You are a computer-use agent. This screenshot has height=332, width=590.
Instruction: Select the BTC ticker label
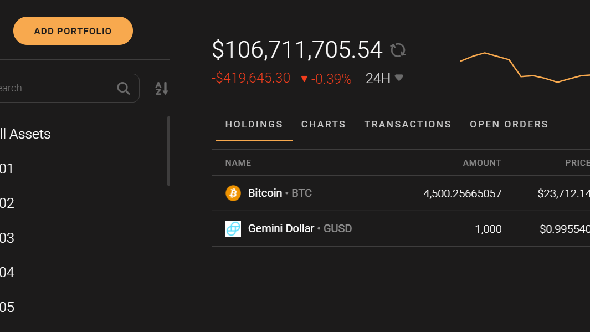click(302, 193)
